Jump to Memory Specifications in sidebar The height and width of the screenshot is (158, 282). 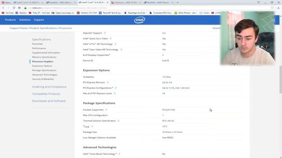(44, 57)
